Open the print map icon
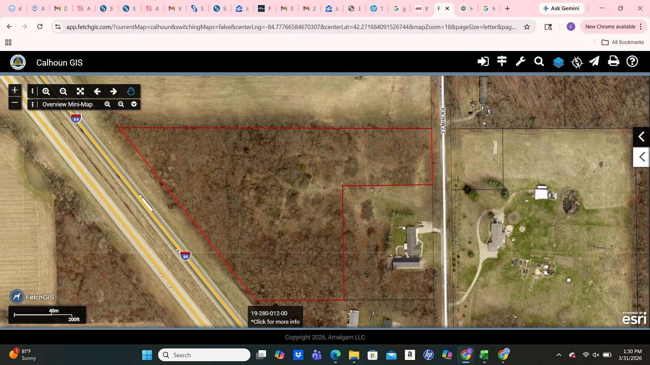The image size is (650, 365). 613,62
